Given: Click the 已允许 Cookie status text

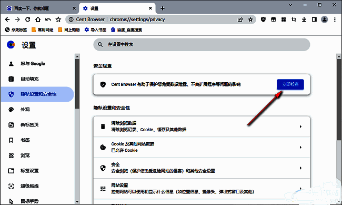Looking at the screenshot, I should (124, 150).
